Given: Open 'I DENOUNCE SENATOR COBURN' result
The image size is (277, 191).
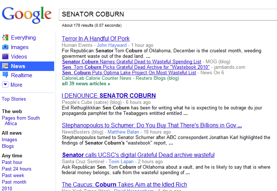Looking at the screenshot, I should pyautogui.click(x=109, y=96).
